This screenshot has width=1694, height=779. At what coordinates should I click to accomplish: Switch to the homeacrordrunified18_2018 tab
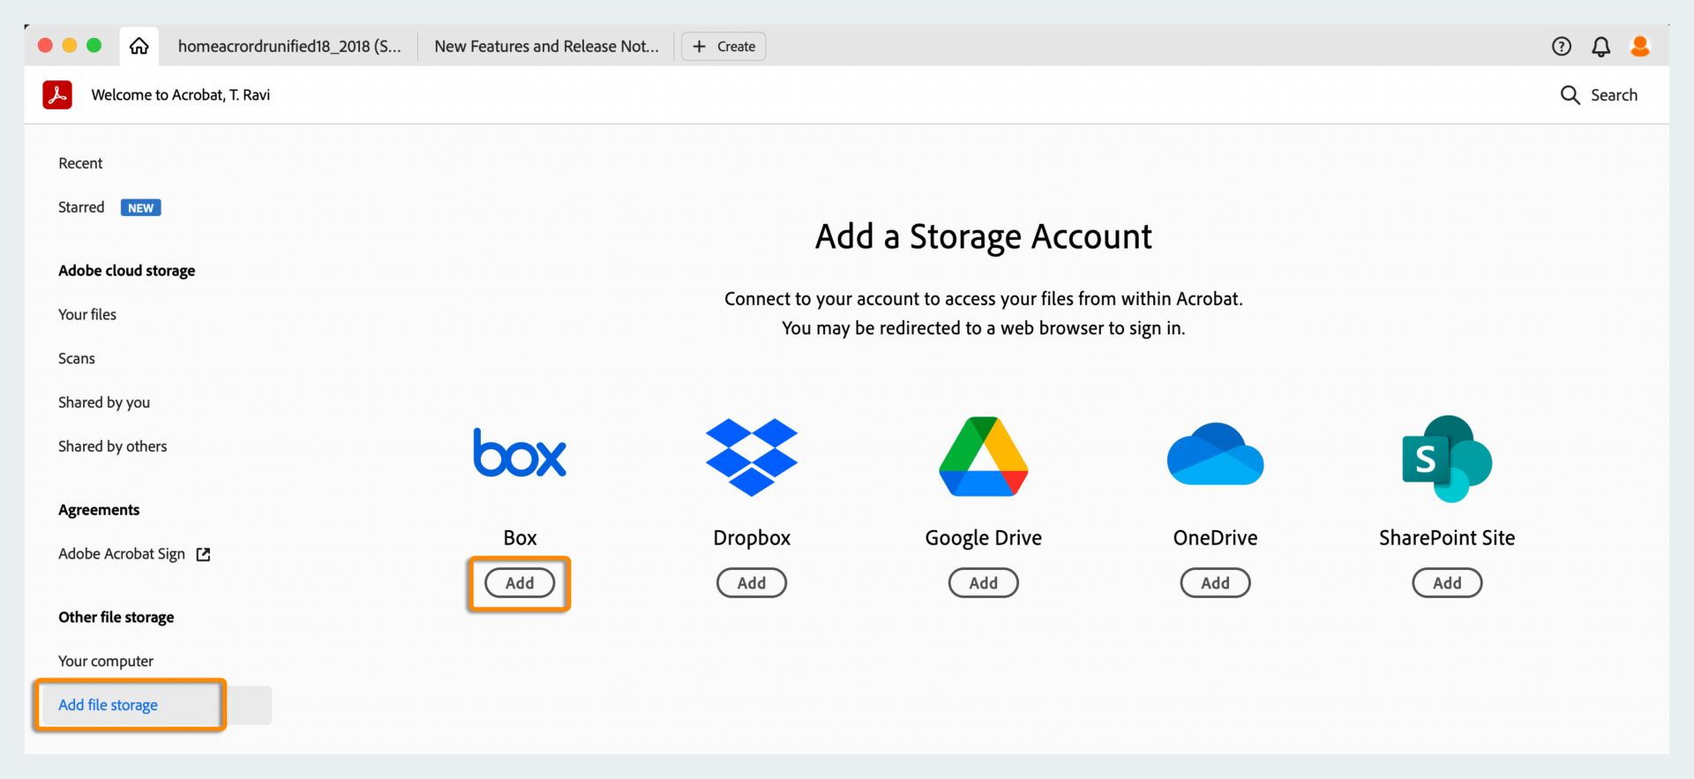point(289,47)
